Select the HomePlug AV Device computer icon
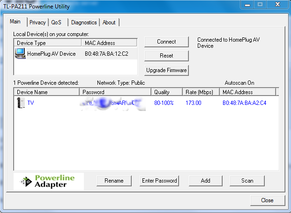 tap(20, 53)
